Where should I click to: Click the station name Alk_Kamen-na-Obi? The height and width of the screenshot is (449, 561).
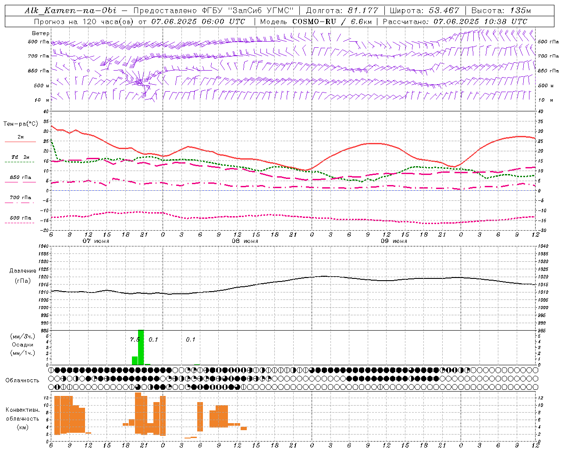pos(71,11)
